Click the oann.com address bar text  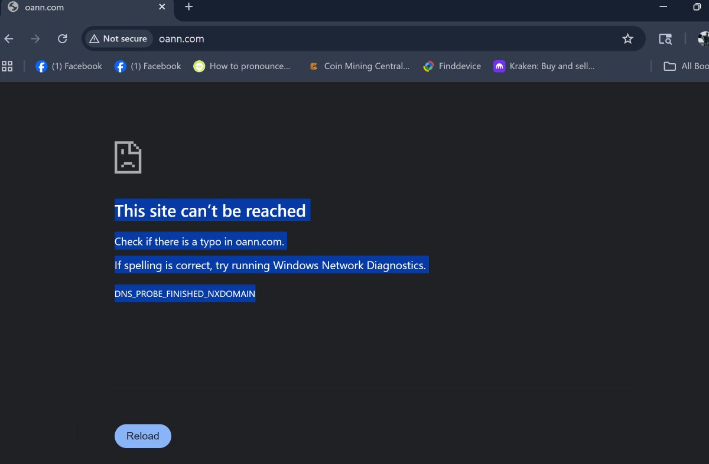(181, 39)
